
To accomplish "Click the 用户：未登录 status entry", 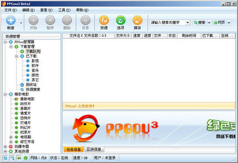I will pos(105,158).
